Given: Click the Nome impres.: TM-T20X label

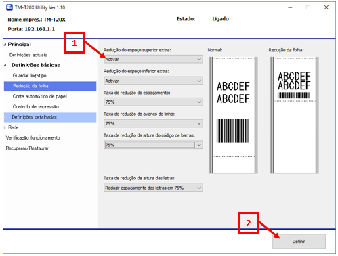Looking at the screenshot, I should [x=37, y=20].
